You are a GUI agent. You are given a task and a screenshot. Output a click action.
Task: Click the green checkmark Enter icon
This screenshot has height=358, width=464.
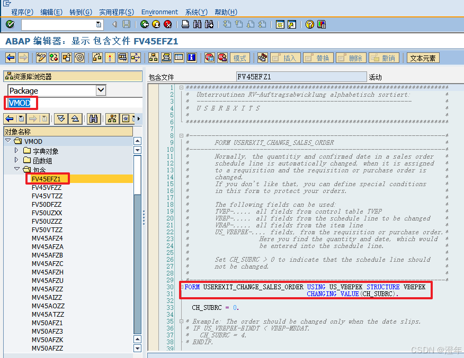click(x=10, y=24)
